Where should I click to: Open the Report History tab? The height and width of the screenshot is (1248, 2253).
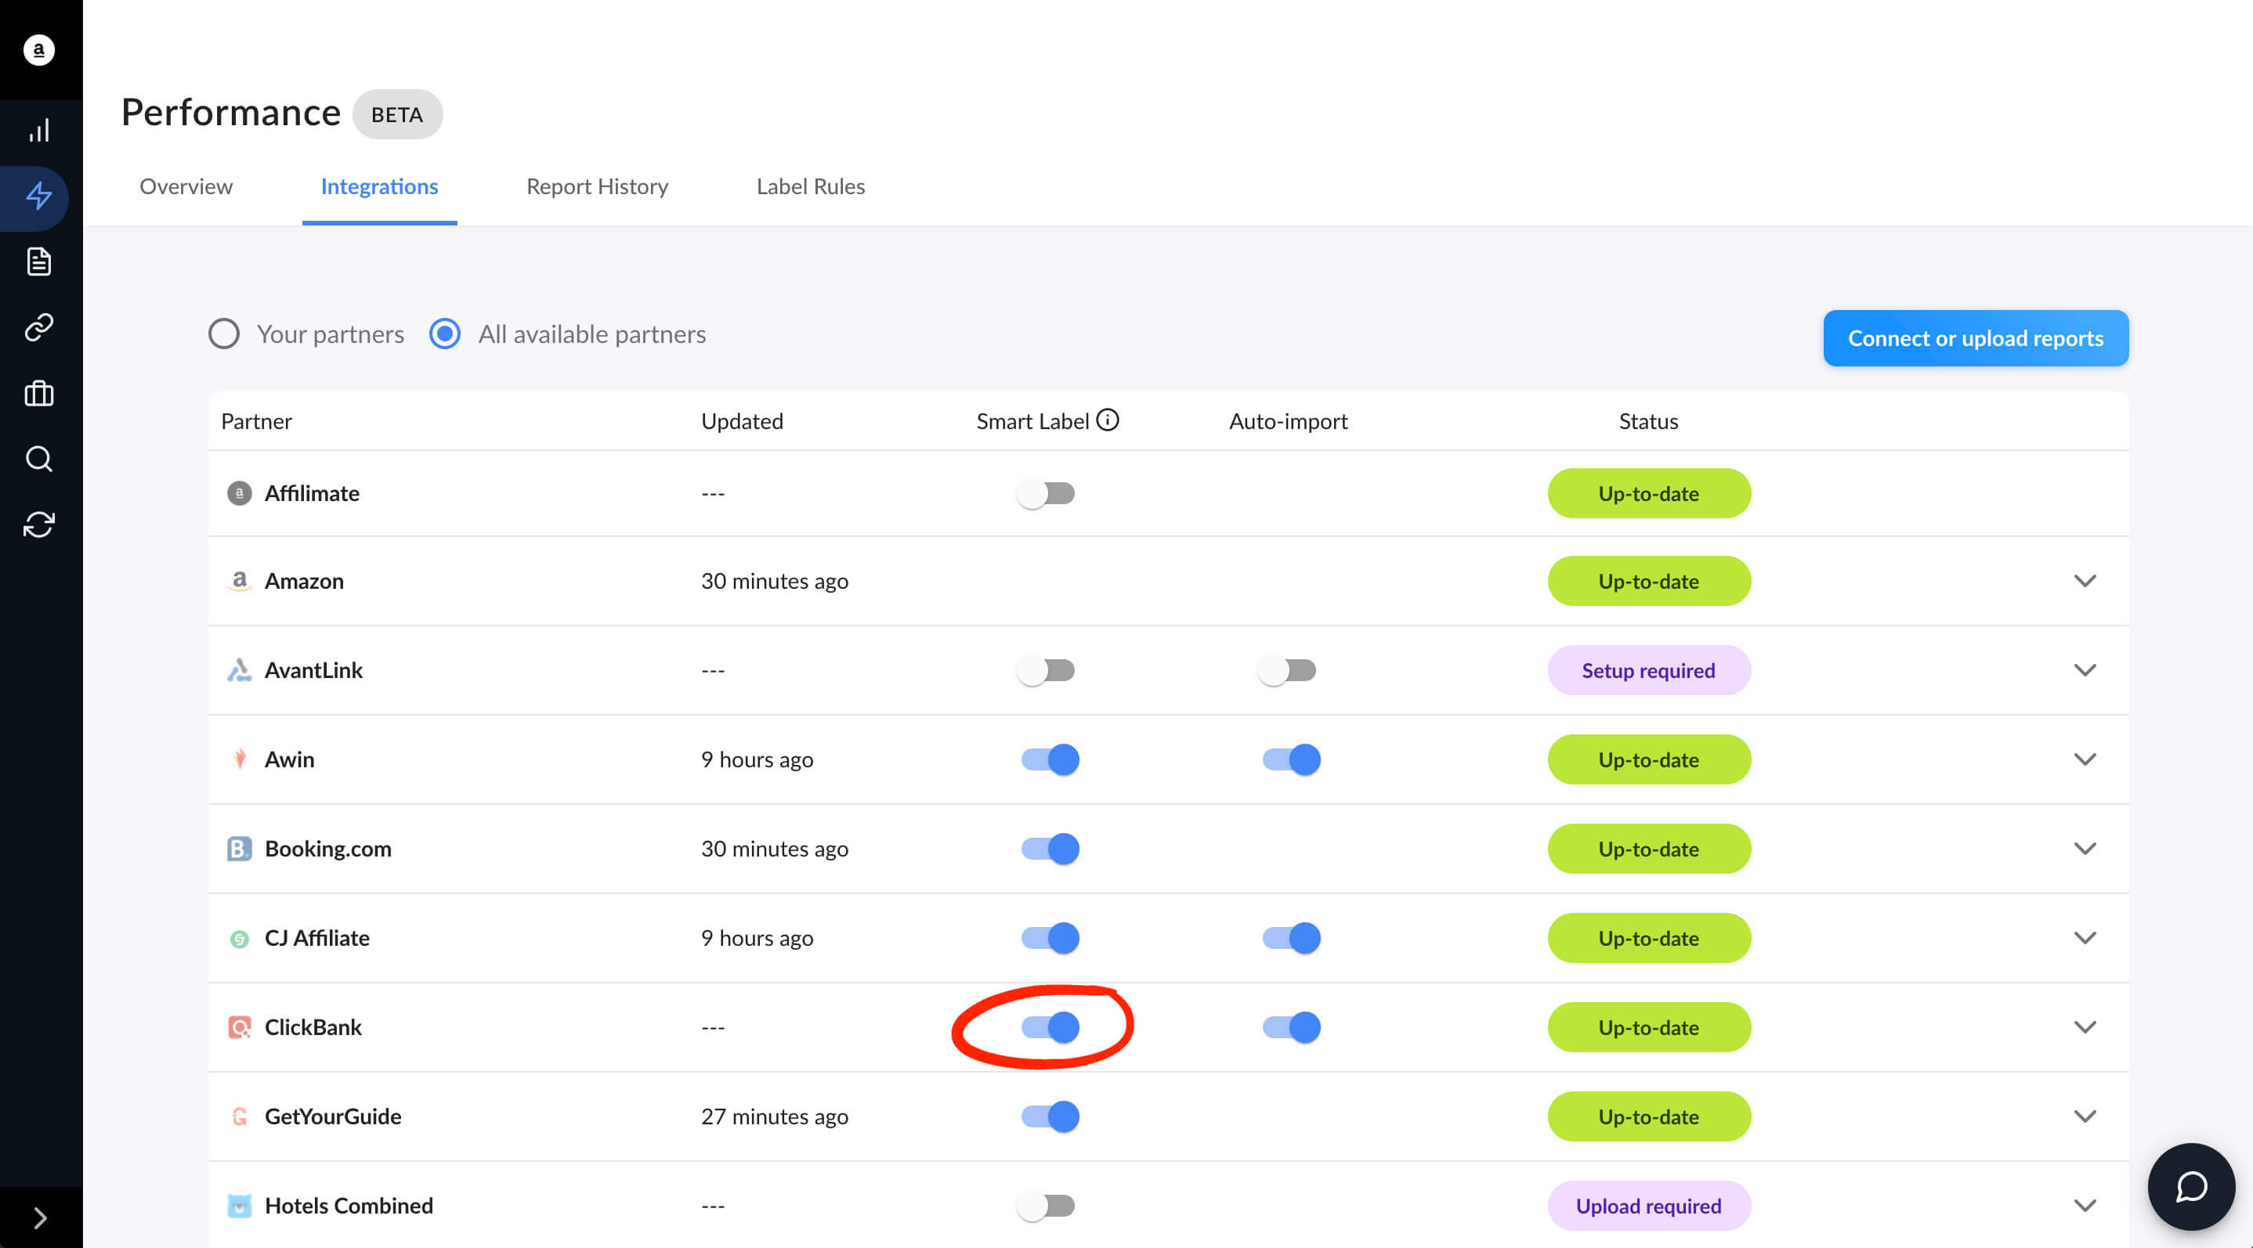596,186
